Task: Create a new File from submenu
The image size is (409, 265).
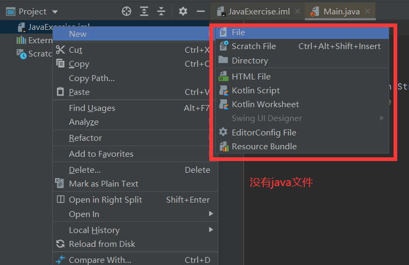Action: coord(302,33)
